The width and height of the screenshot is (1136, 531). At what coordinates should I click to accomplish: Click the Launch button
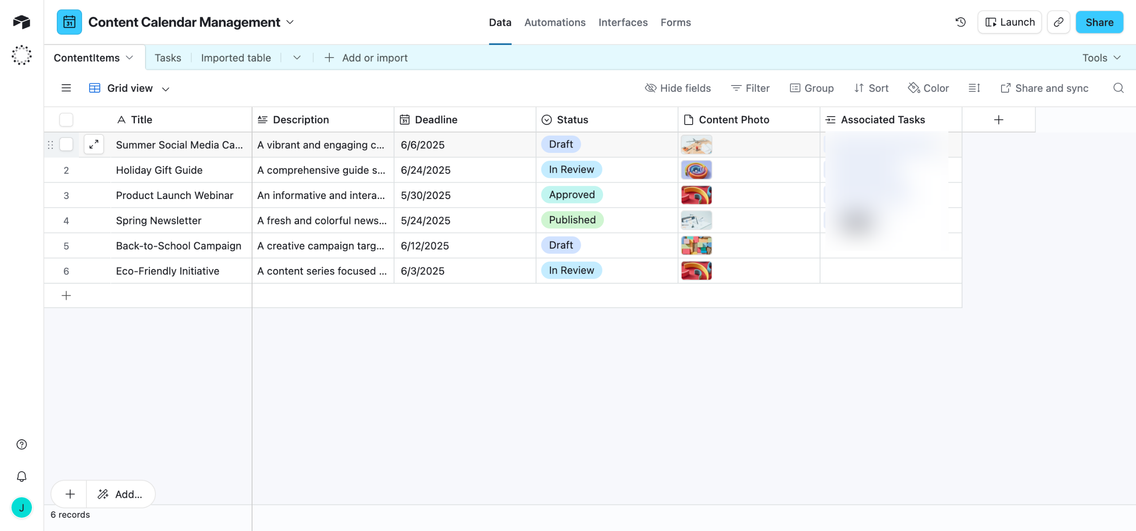click(1010, 22)
